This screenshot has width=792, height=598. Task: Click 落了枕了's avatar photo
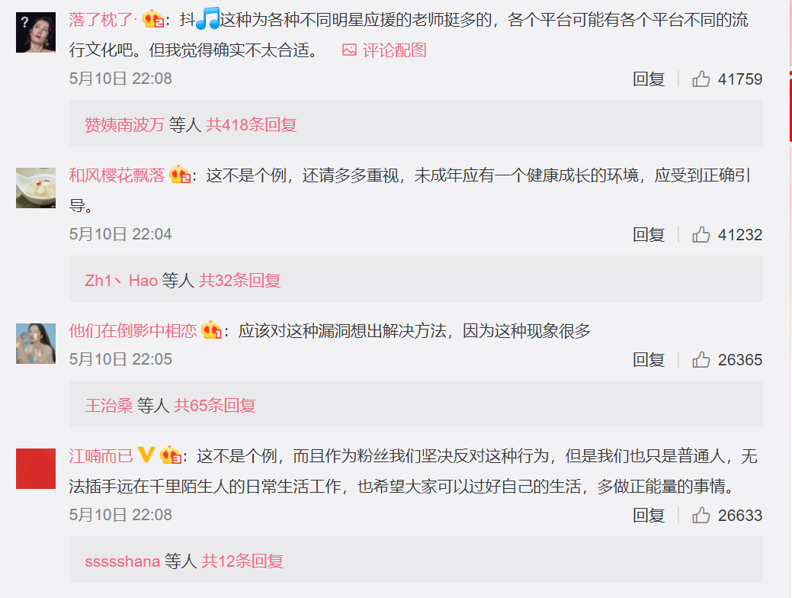pyautogui.click(x=36, y=32)
